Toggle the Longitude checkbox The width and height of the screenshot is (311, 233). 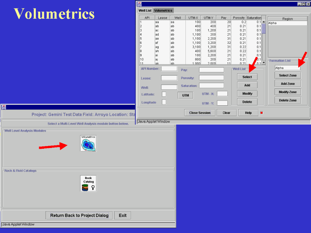coord(164,102)
